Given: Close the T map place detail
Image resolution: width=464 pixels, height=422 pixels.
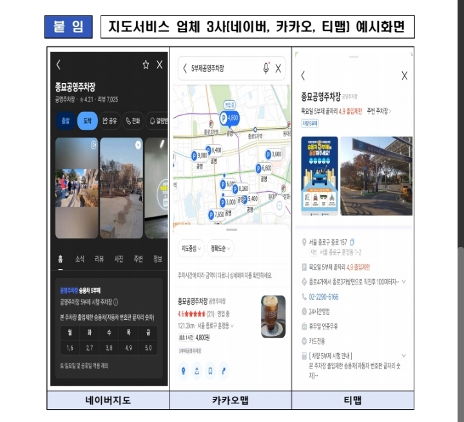Looking at the screenshot, I should point(405,76).
